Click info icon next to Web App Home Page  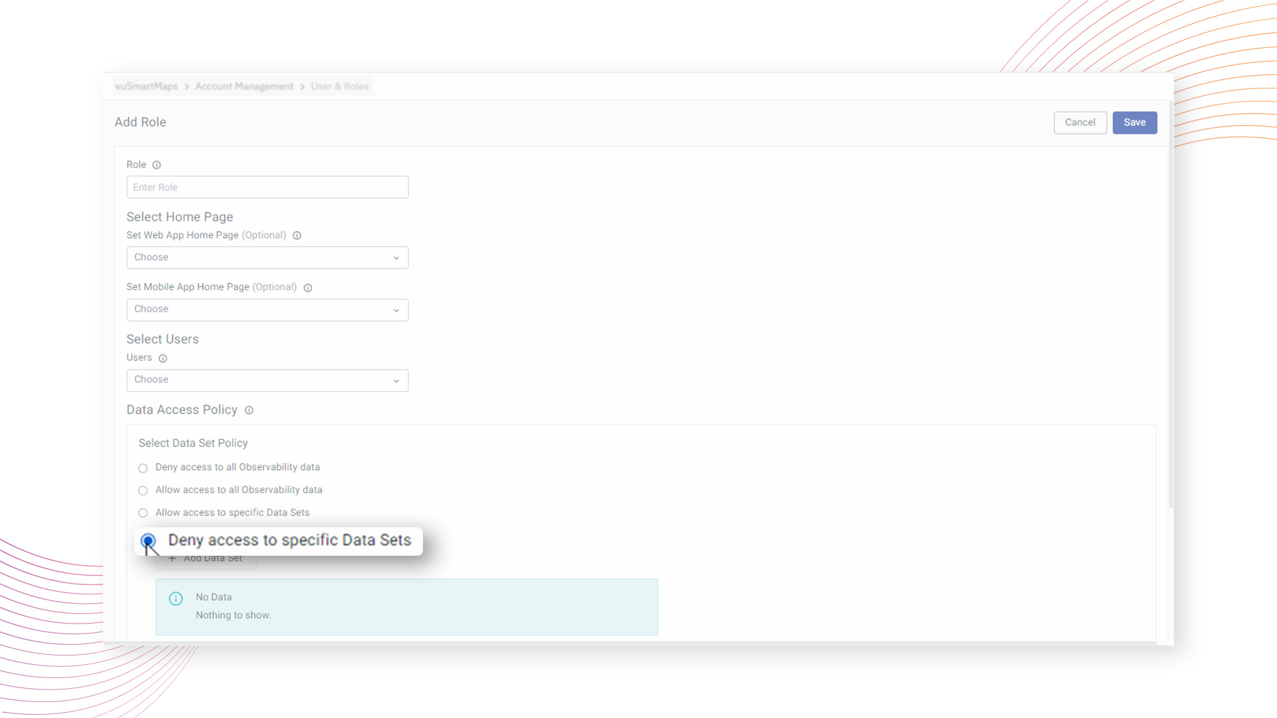pyautogui.click(x=297, y=235)
